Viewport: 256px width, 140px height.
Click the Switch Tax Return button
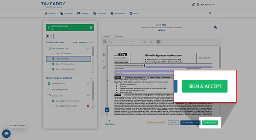click(70, 28)
